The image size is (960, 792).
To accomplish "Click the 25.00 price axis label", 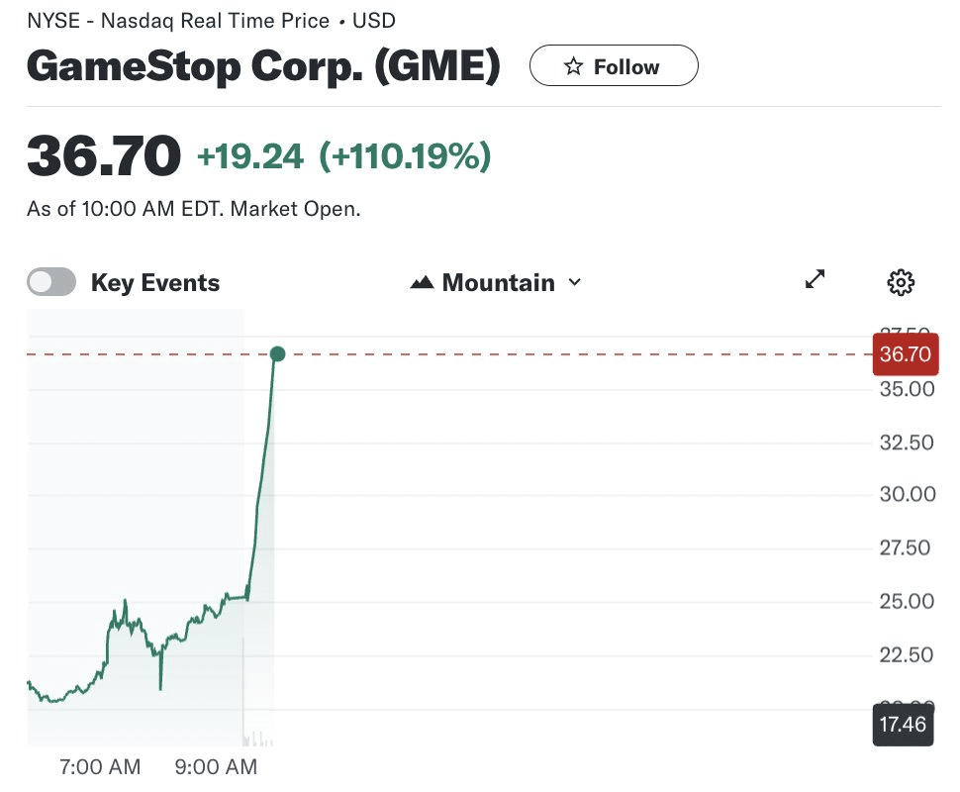I will 907,601.
